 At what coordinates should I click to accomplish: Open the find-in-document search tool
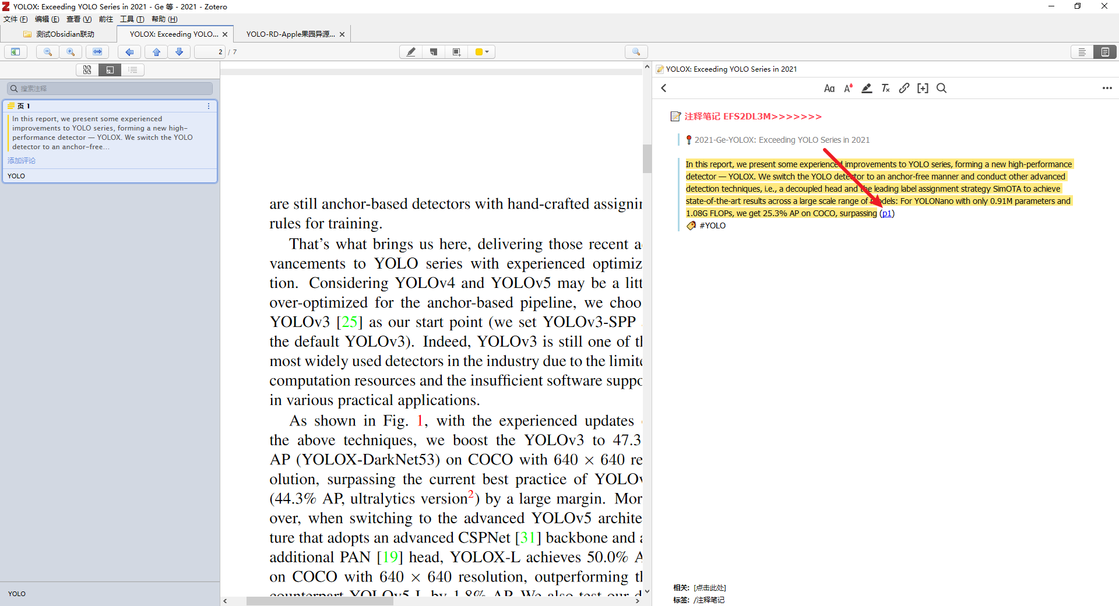tap(636, 52)
